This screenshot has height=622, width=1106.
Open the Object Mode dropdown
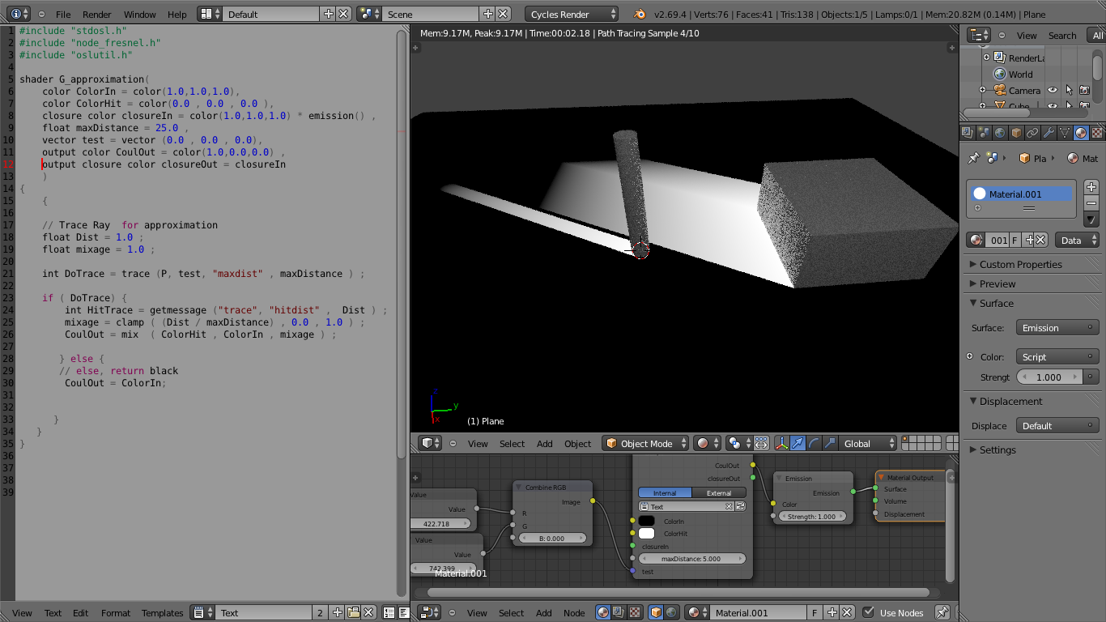coord(646,443)
